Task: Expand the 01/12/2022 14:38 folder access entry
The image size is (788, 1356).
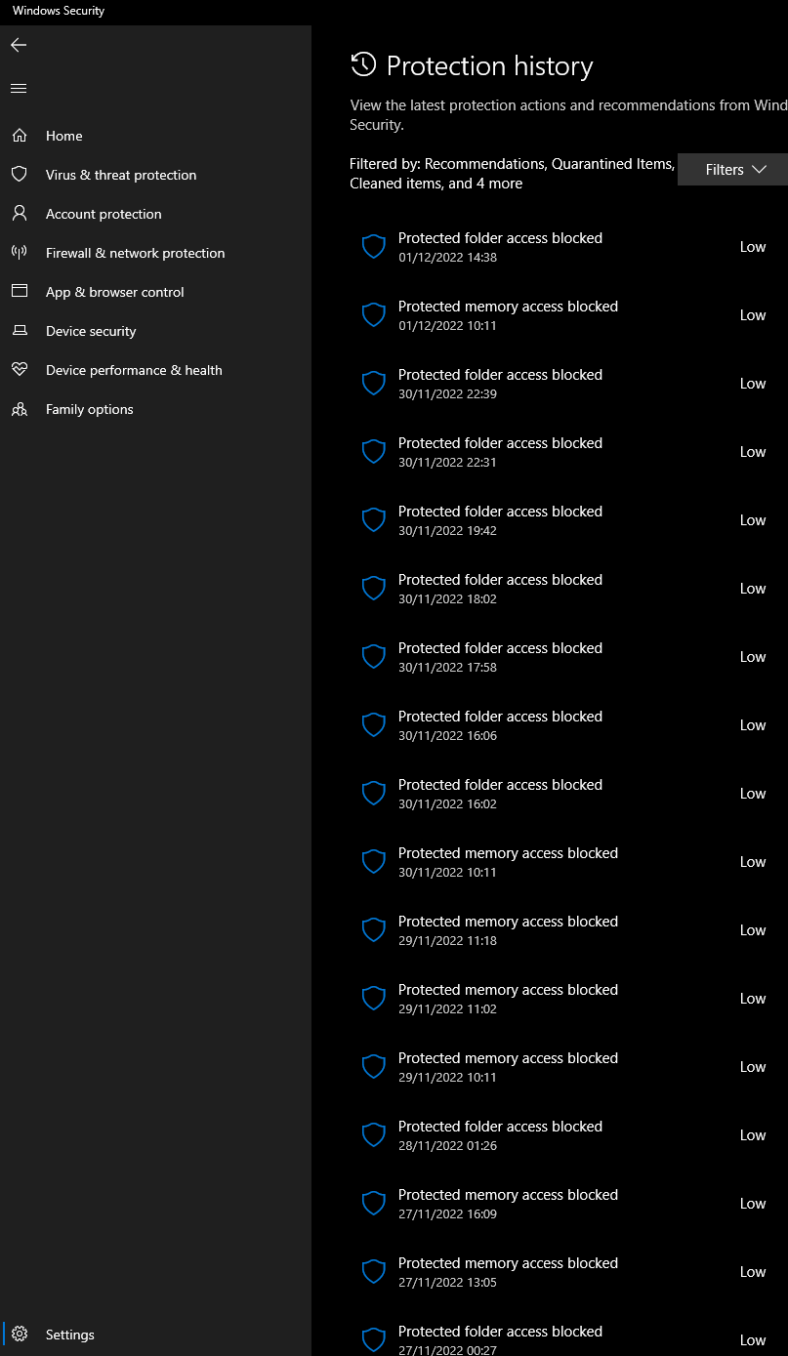Action: point(568,247)
